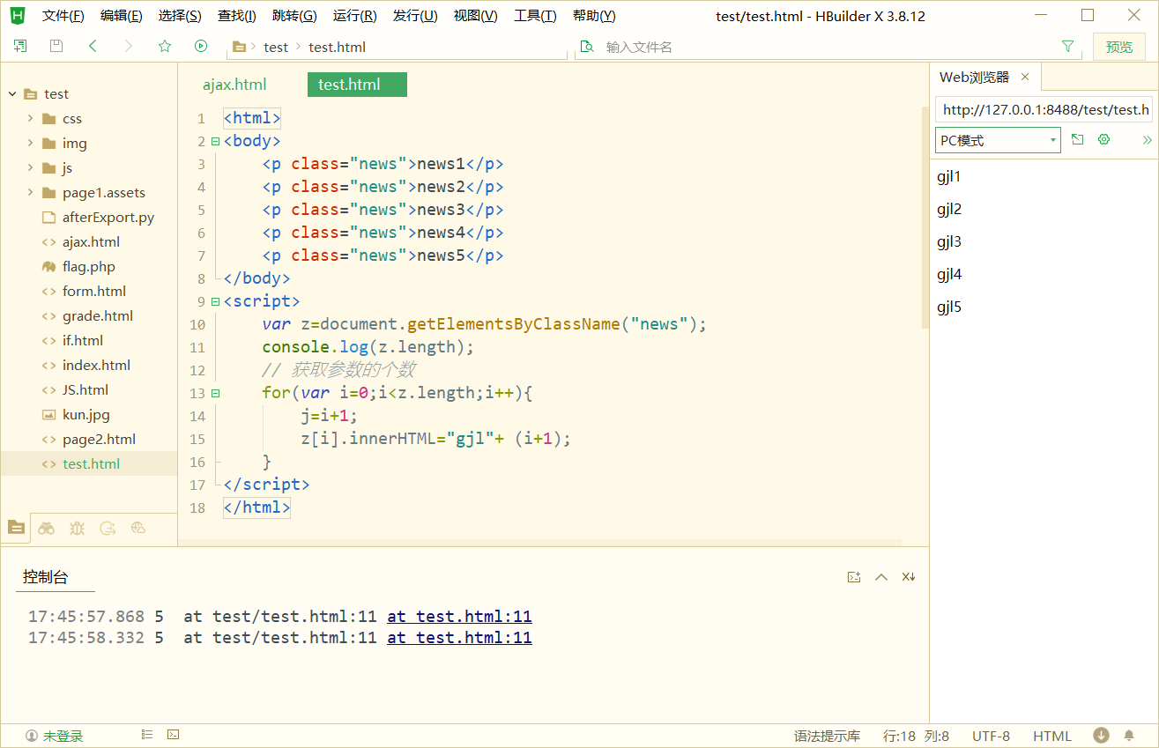Go back with the left arrow icon
This screenshot has height=748, width=1159.
tap(93, 47)
